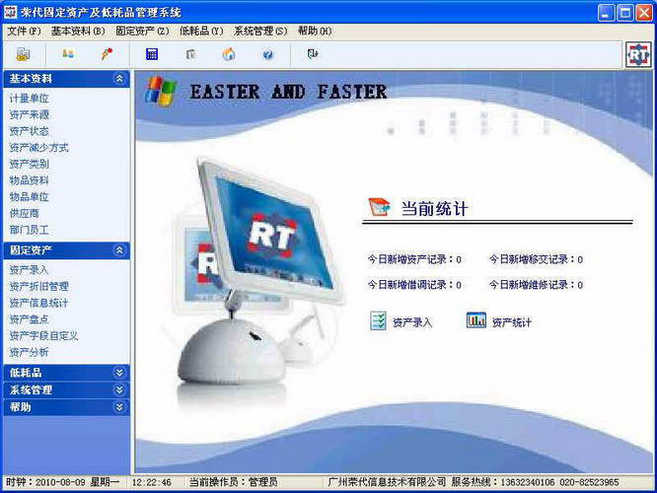The height and width of the screenshot is (493, 657).
Task: Maximize the application window
Action: 625,13
